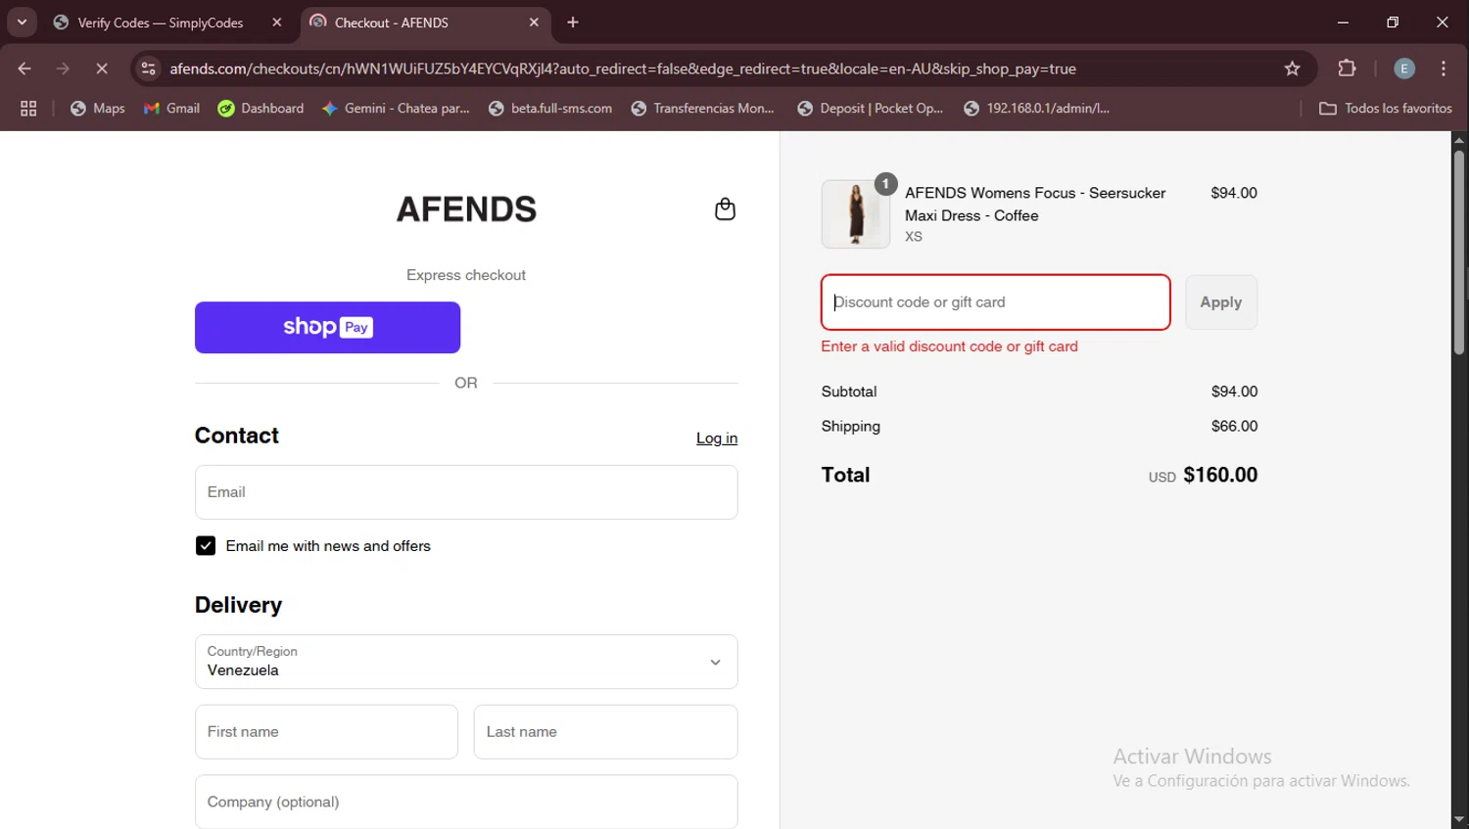Screen dimensions: 1469x829
Task: Focus the Company (optional) field
Action: [466, 802]
